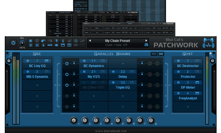Click the info 'i' icon
221x133 pixels.
pos(63,41)
